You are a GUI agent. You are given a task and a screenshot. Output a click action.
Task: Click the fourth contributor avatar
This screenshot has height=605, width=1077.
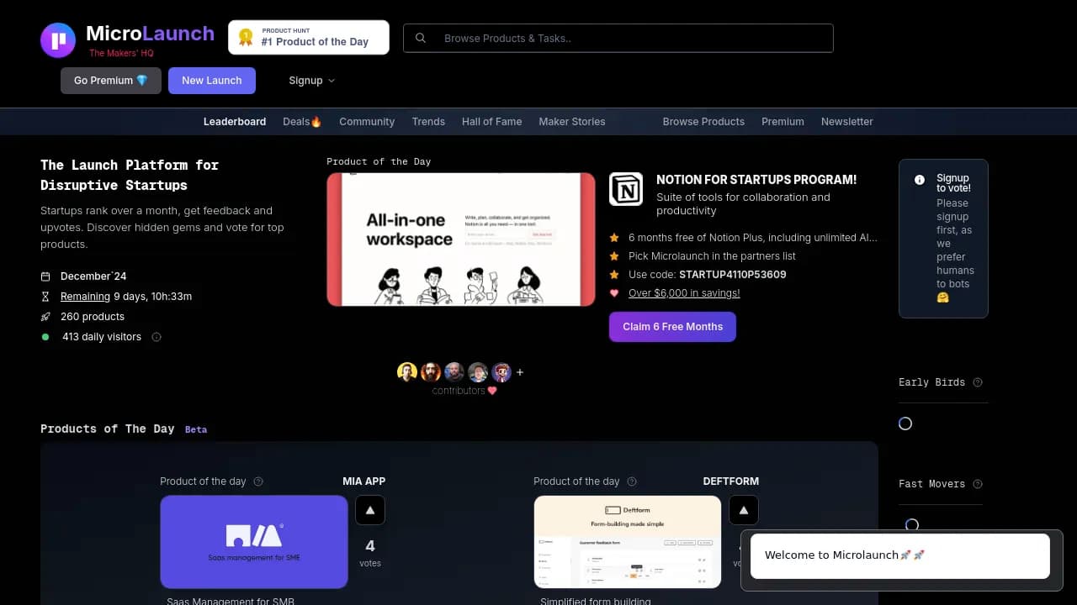pos(478,372)
